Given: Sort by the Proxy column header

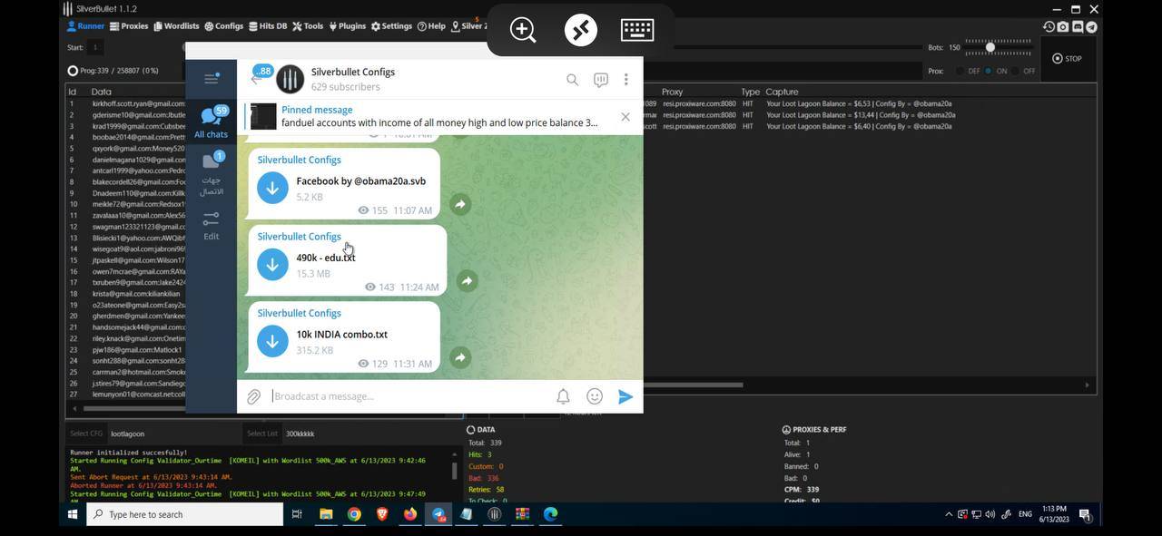Looking at the screenshot, I should point(673,92).
